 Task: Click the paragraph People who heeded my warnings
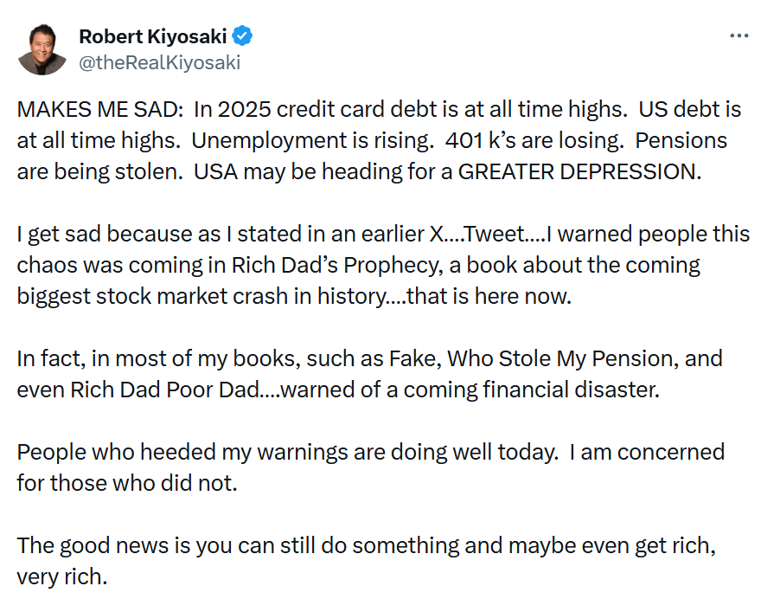[371, 467]
